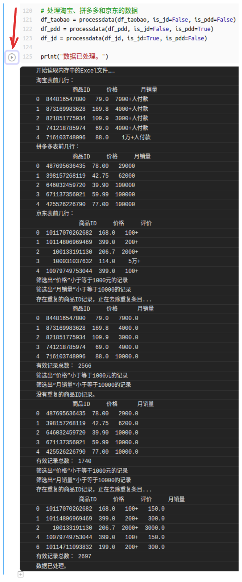Place cursor in the print("数据已处理。") code line
The width and height of the screenshot is (242, 582).
click(74, 57)
